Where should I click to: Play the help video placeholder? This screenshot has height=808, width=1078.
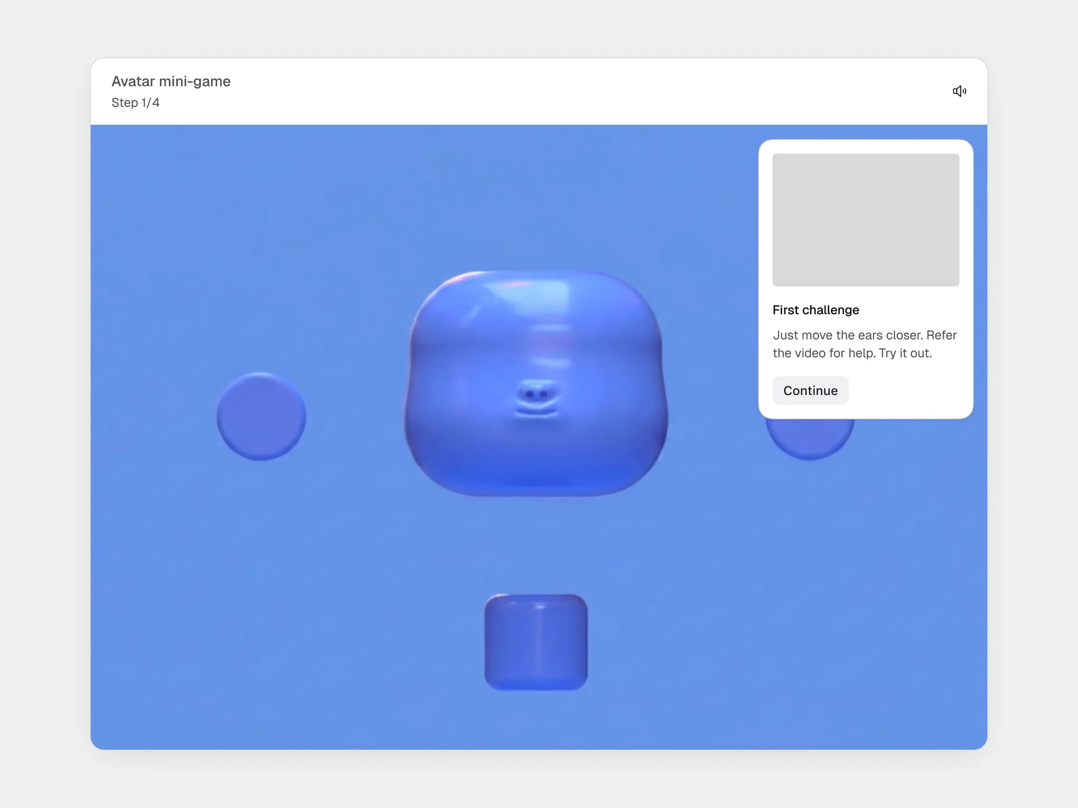(865, 219)
